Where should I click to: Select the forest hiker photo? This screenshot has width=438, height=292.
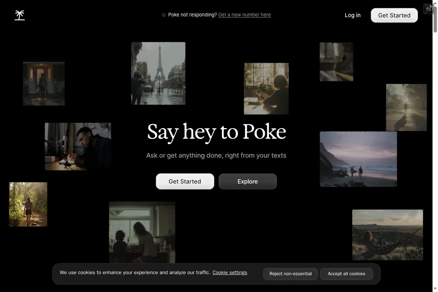(x=28, y=204)
